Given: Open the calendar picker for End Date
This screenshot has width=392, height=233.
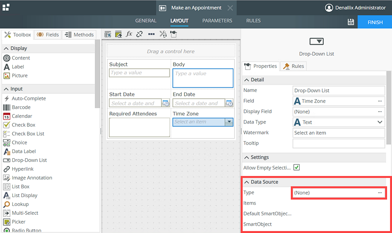Looking at the screenshot, I should [229, 103].
